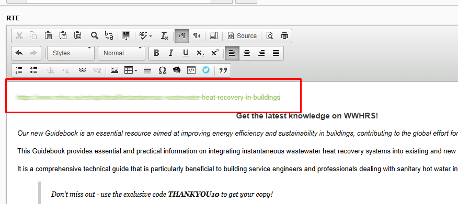Image resolution: width=458 pixels, height=204 pixels.
Task: Click the Redo arrow
Action: click(x=33, y=53)
